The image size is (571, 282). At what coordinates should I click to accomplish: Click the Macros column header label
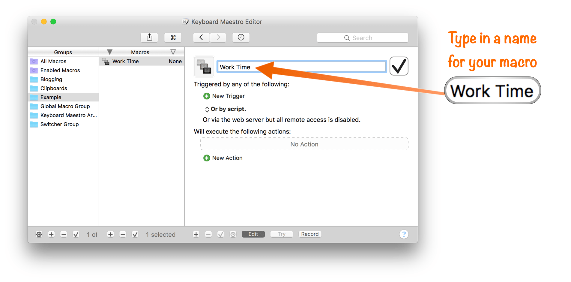point(140,52)
